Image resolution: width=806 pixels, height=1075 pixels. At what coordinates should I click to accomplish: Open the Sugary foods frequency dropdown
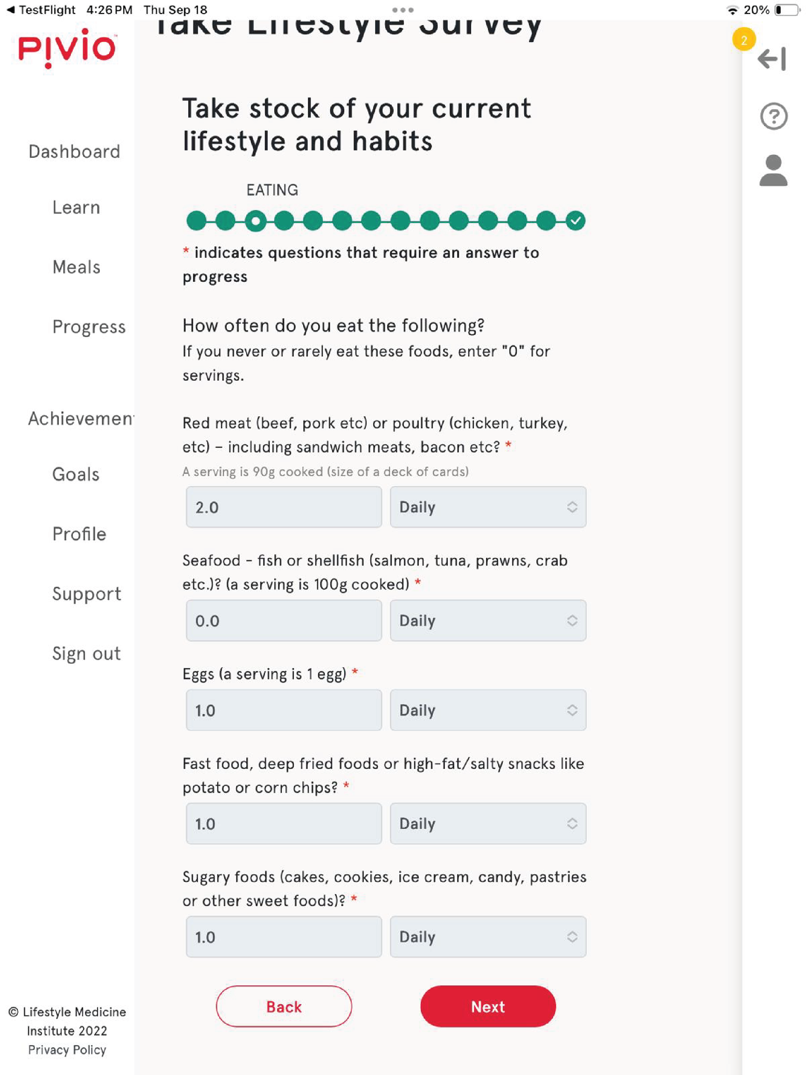488,936
